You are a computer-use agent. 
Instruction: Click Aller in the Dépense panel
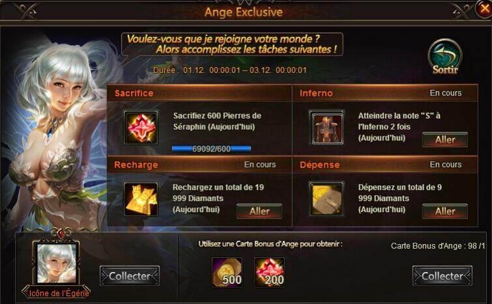click(x=445, y=211)
